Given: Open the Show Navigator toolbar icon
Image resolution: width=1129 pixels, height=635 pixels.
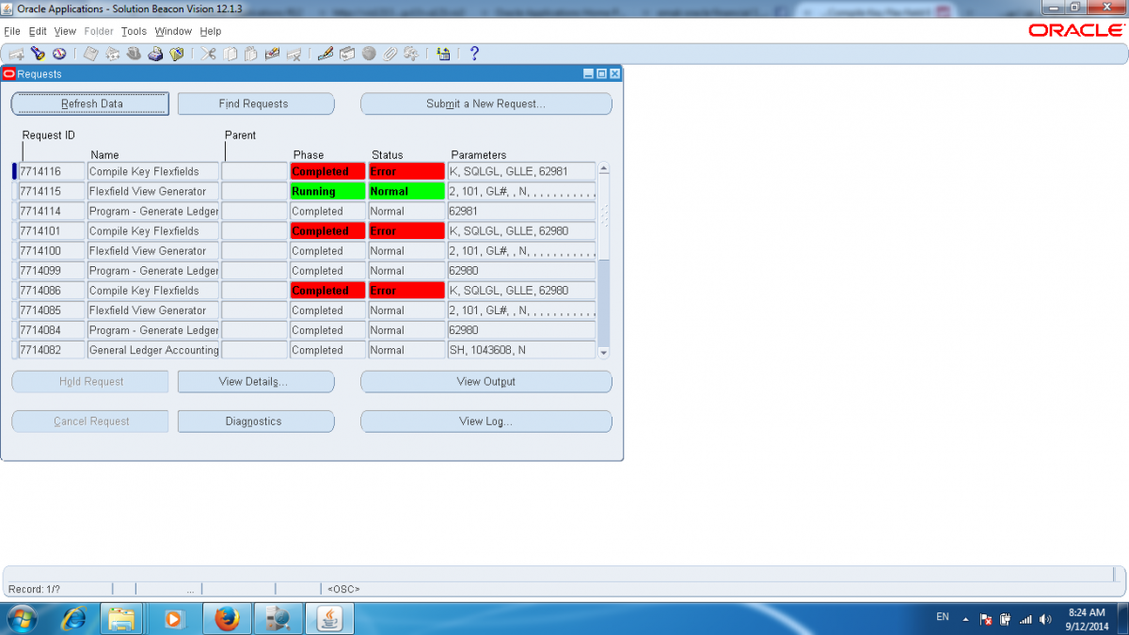Looking at the screenshot, I should tap(58, 54).
